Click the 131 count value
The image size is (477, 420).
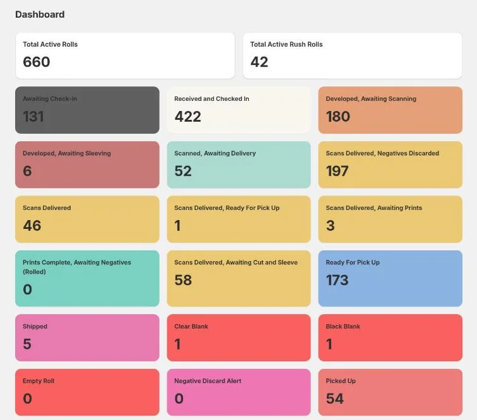click(x=33, y=117)
